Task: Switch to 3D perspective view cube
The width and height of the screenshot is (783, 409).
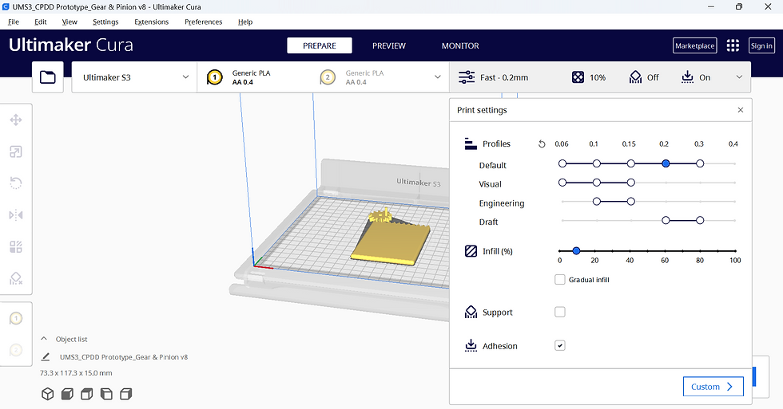Action: (x=47, y=394)
